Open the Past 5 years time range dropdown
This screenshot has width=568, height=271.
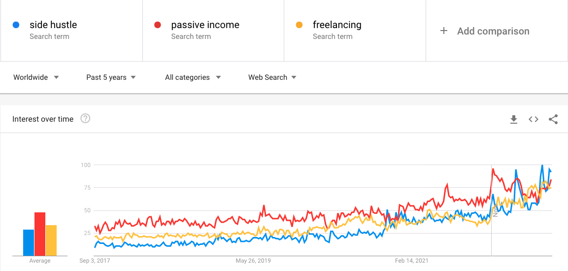pyautogui.click(x=111, y=77)
